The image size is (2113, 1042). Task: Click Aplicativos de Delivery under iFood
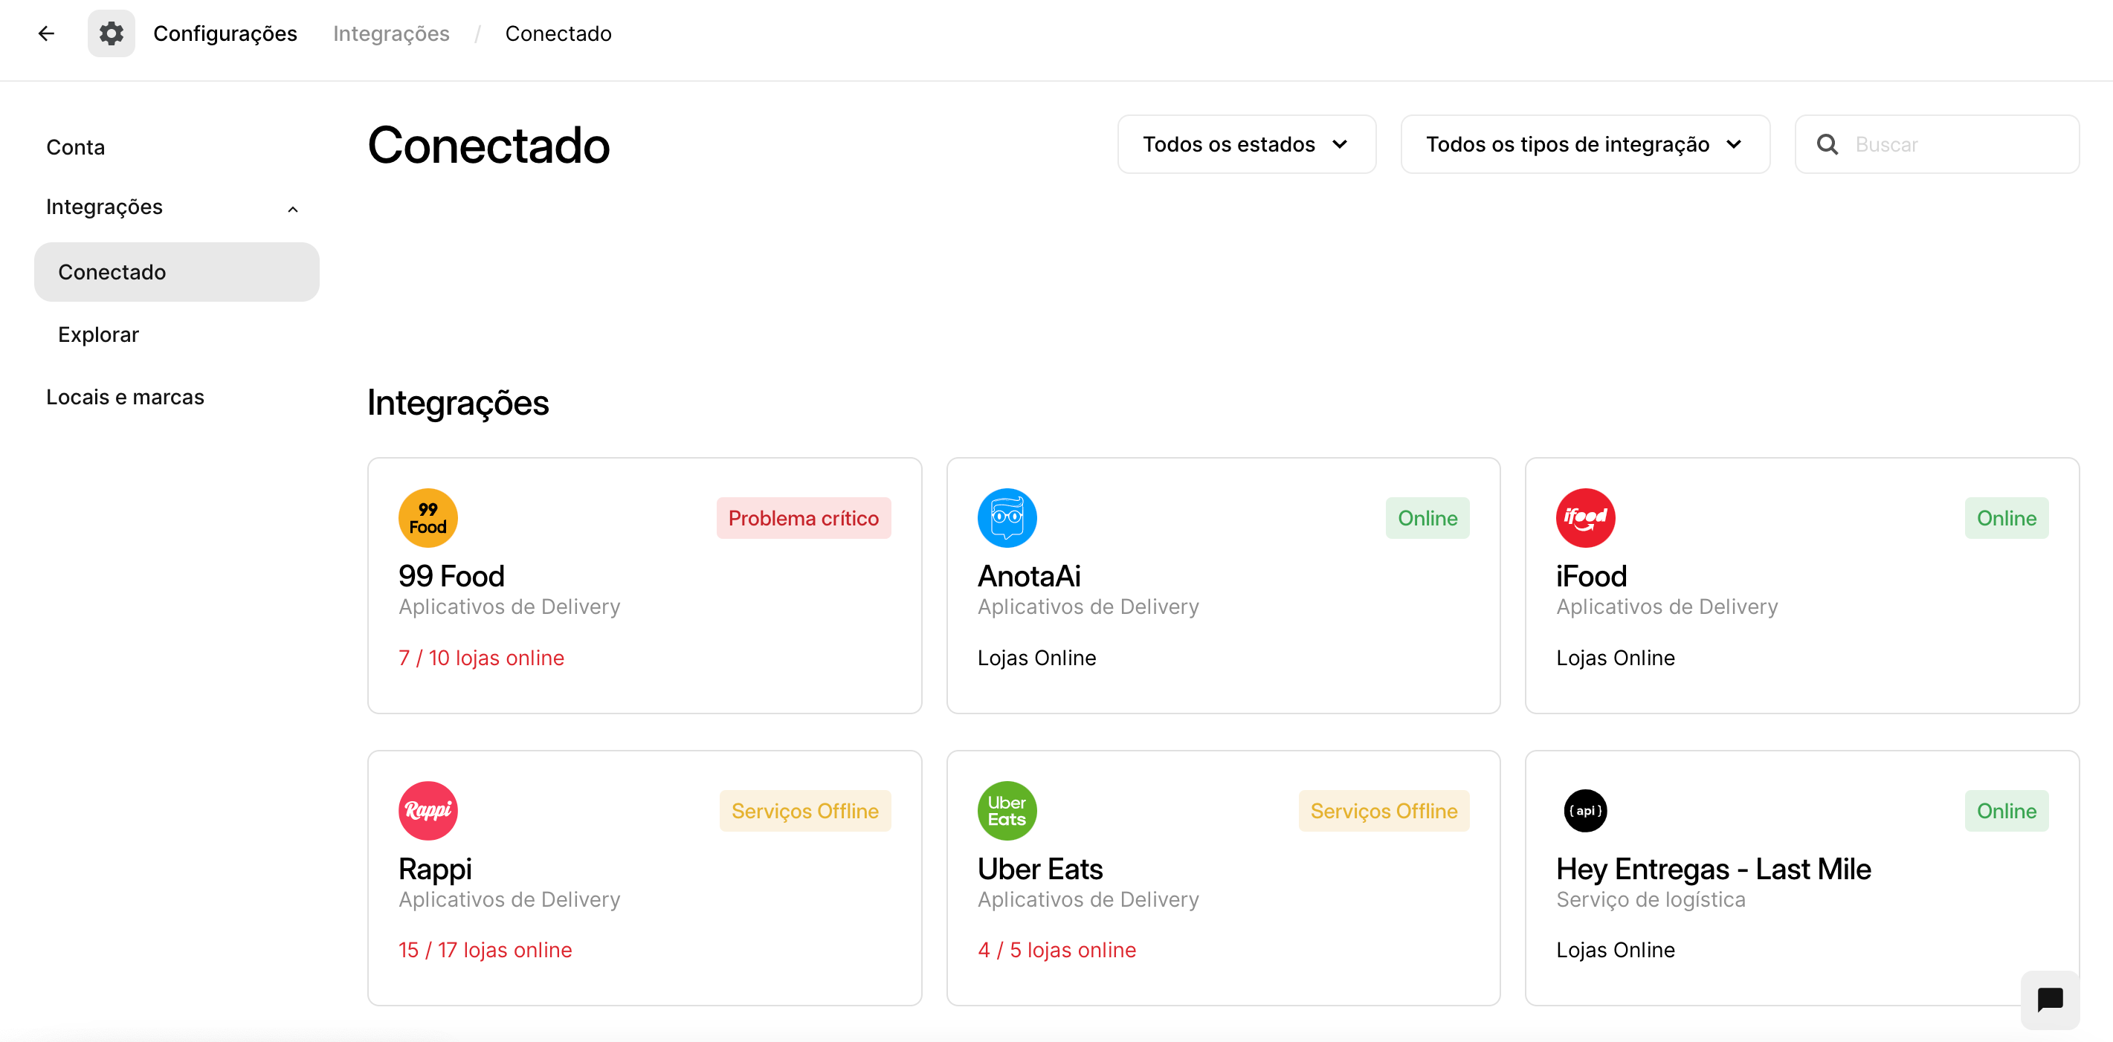(x=1666, y=606)
